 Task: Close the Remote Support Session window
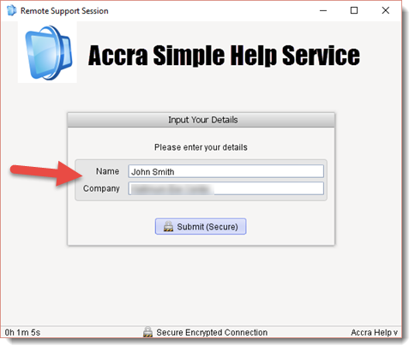pyautogui.click(x=386, y=10)
